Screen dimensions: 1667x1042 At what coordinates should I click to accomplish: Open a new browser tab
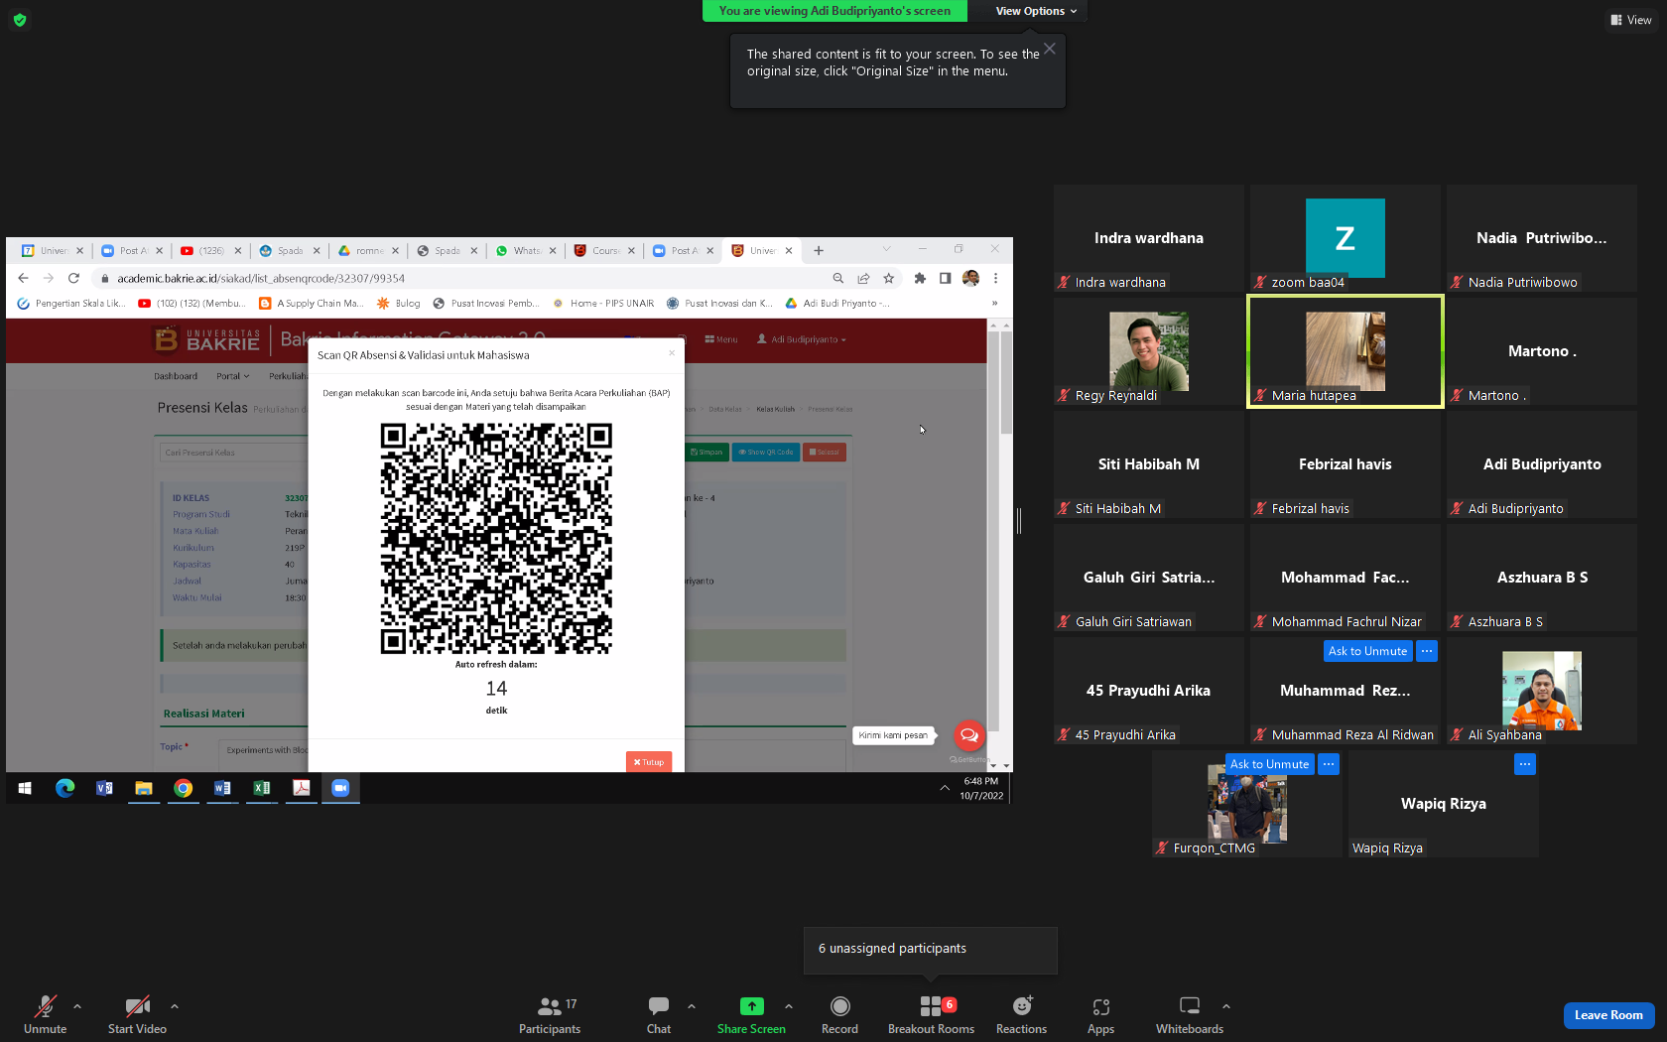(819, 251)
